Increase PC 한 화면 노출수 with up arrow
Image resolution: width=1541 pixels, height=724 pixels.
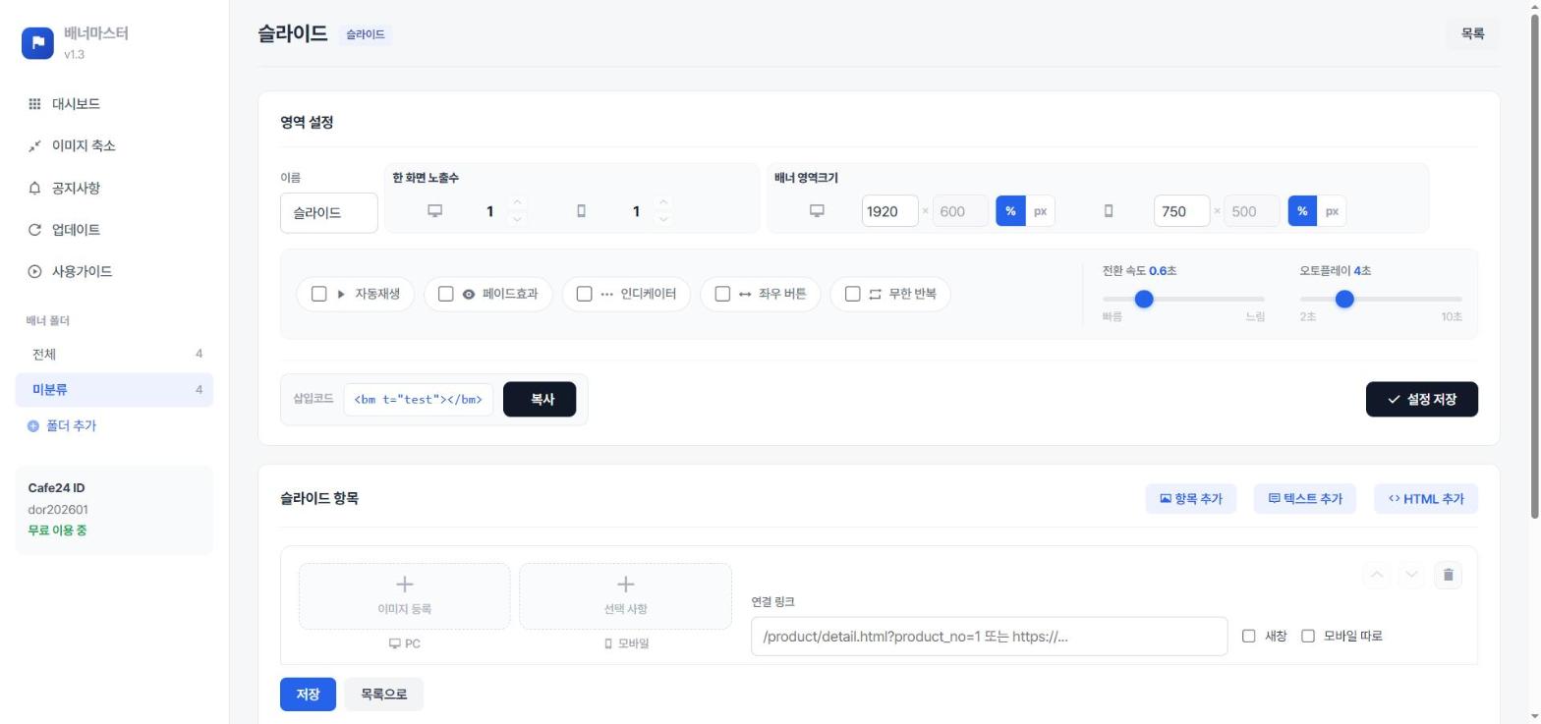click(517, 203)
